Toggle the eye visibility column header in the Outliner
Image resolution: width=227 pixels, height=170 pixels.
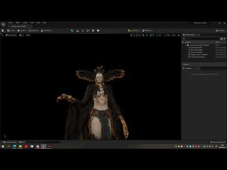183,42
